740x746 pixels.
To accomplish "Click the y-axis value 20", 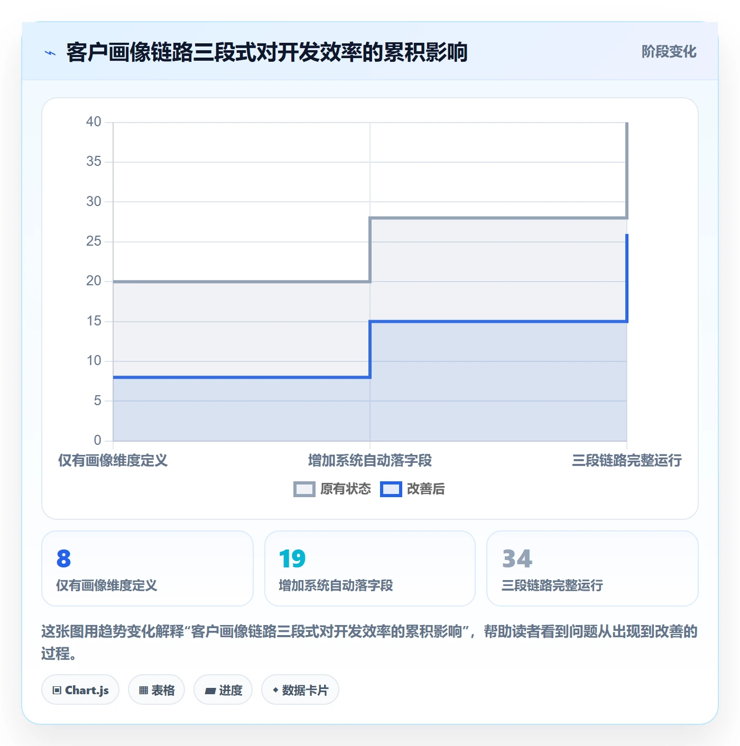I will click(94, 281).
